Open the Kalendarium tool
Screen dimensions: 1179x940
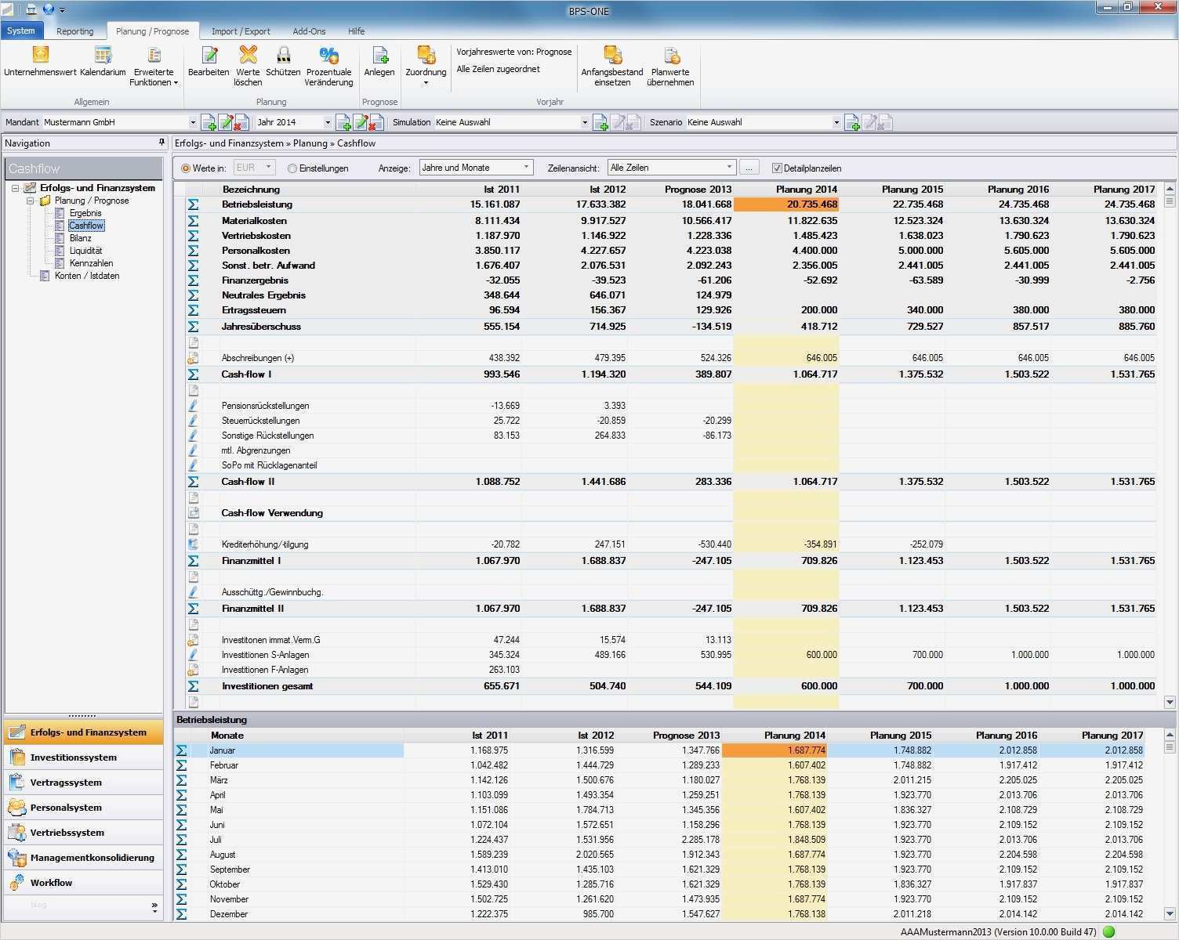(103, 56)
